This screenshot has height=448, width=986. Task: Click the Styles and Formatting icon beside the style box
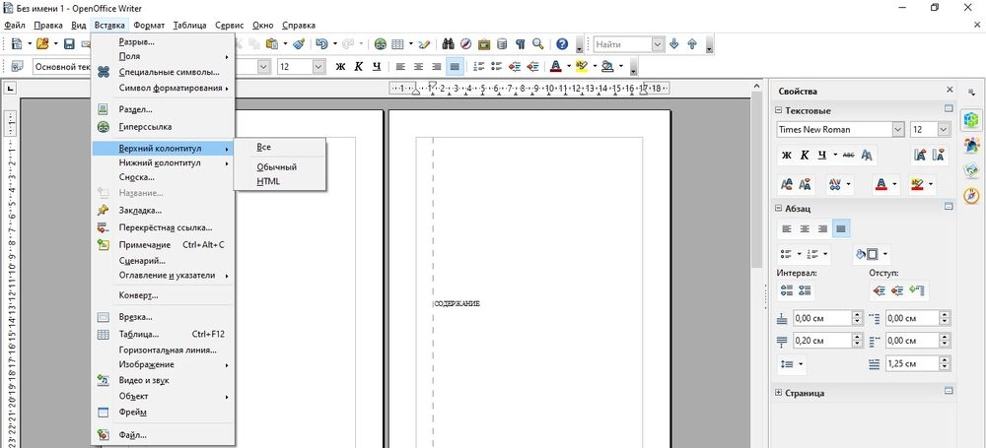(17, 66)
